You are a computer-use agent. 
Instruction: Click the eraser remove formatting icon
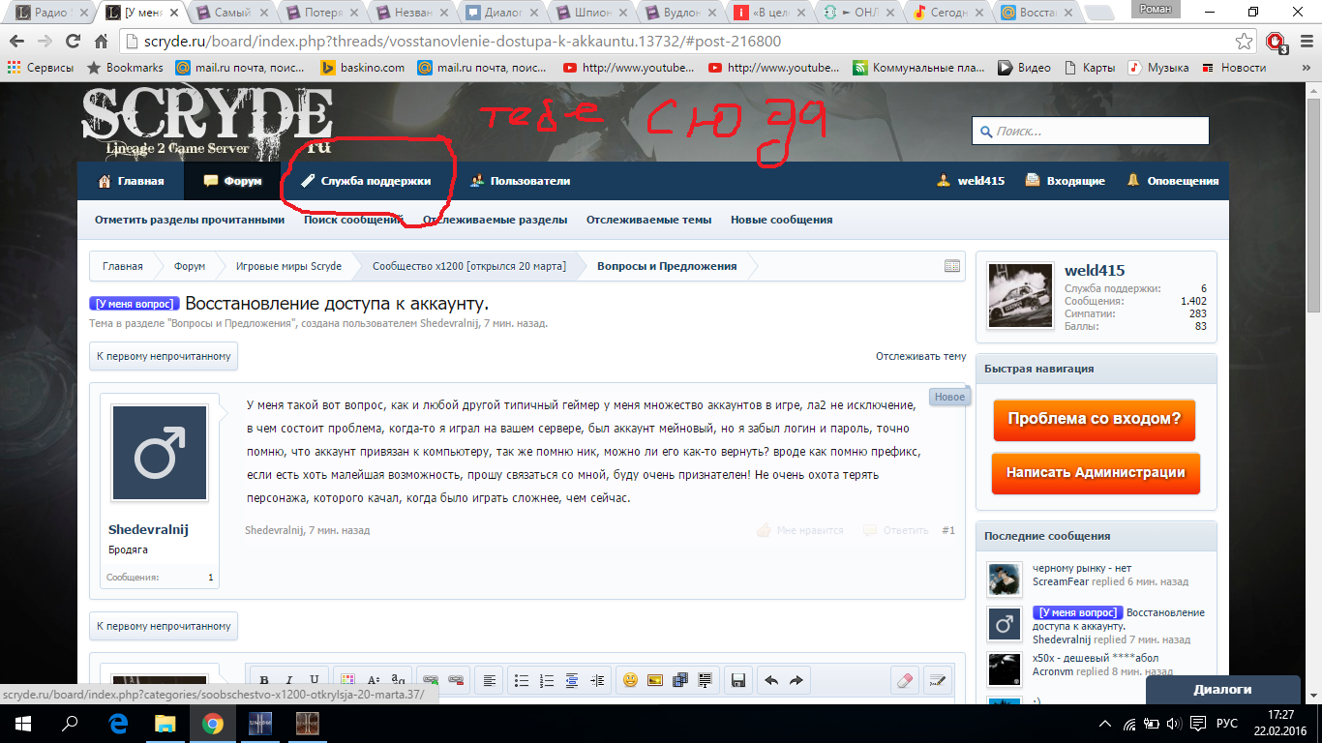click(905, 680)
